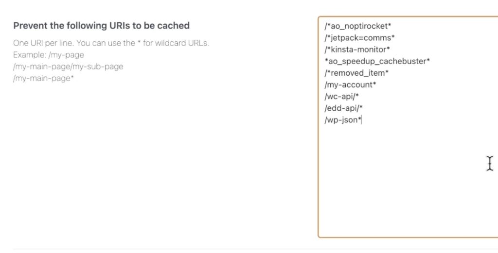Place cursor on the /wp-json* line
The image size is (498, 253).
click(342, 120)
